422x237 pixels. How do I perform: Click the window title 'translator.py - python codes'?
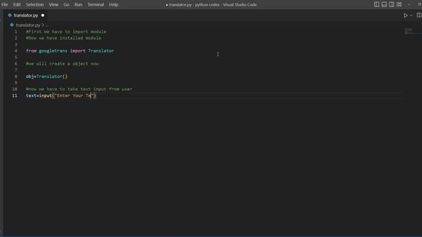coord(195,5)
